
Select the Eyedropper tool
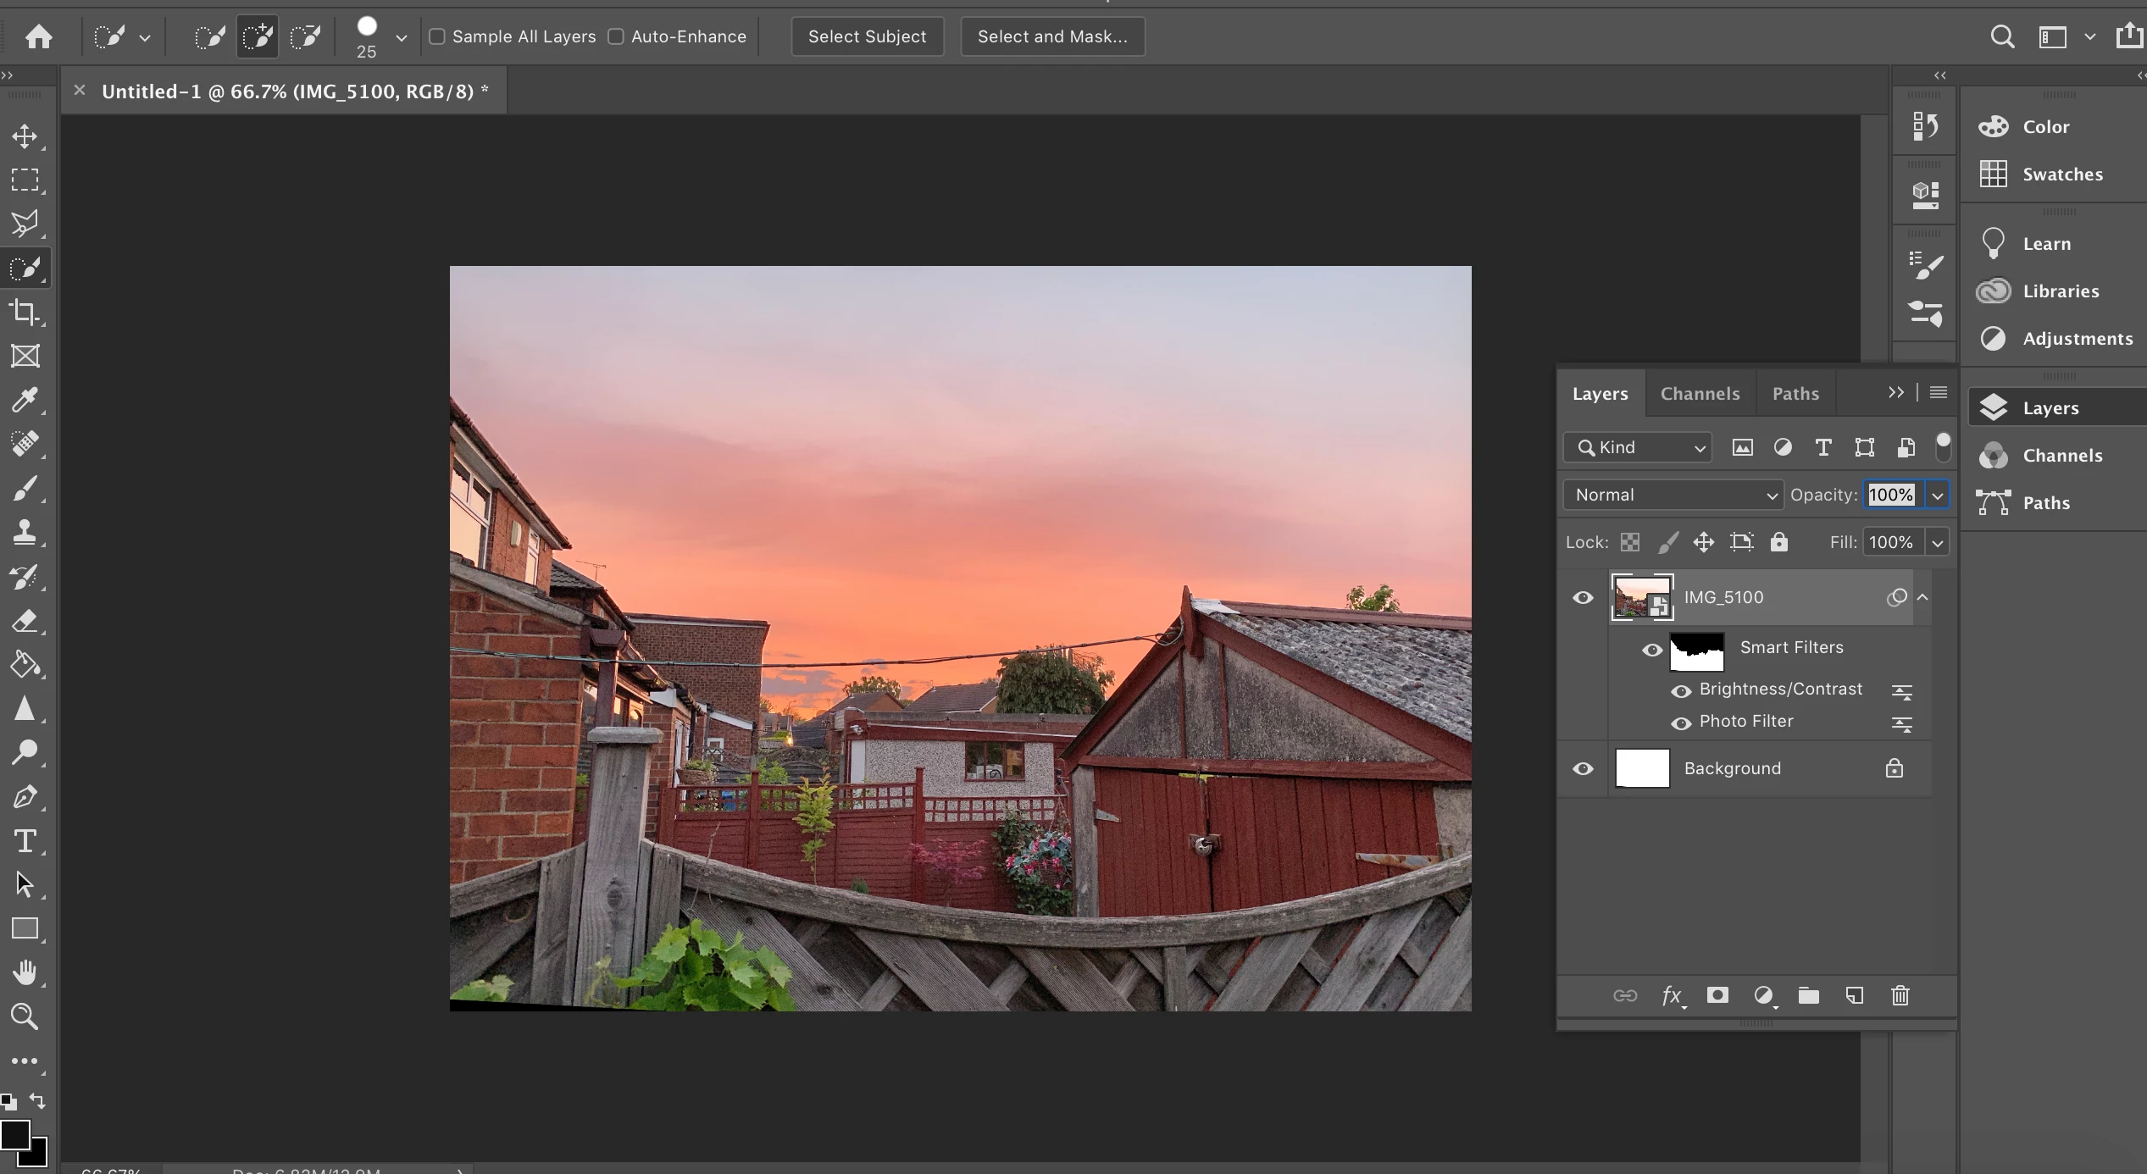(25, 400)
